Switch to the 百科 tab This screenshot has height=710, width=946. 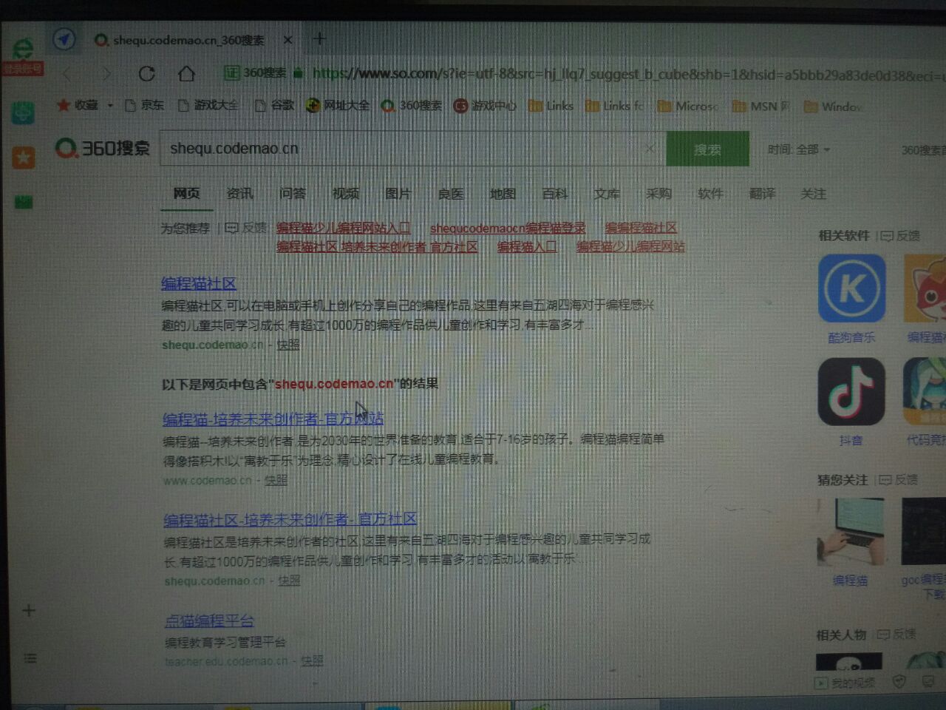coord(554,194)
